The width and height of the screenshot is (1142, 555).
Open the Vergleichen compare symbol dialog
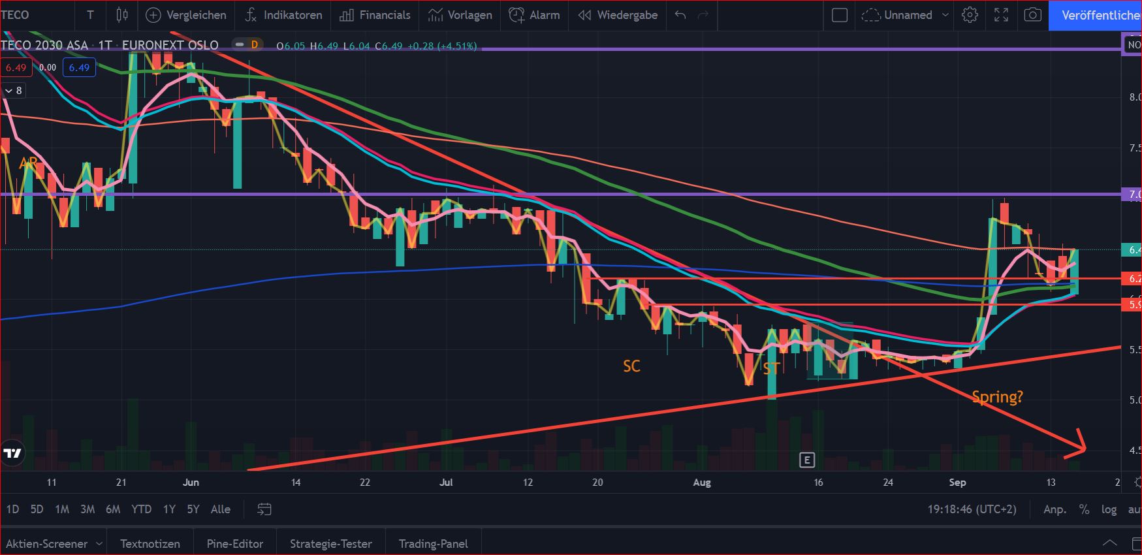[186, 15]
